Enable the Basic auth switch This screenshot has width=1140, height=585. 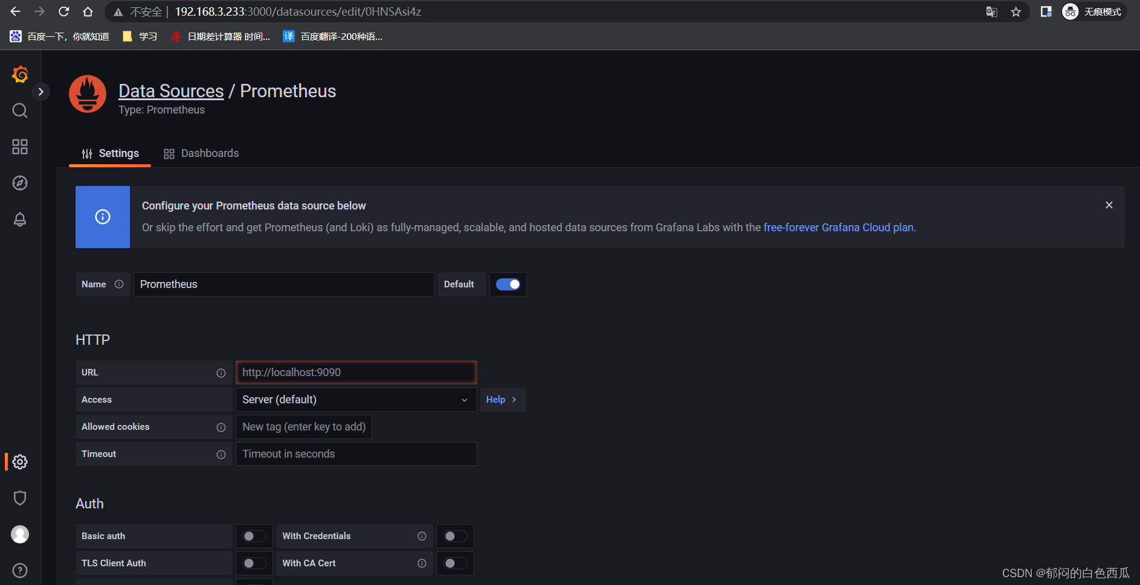[254, 536]
